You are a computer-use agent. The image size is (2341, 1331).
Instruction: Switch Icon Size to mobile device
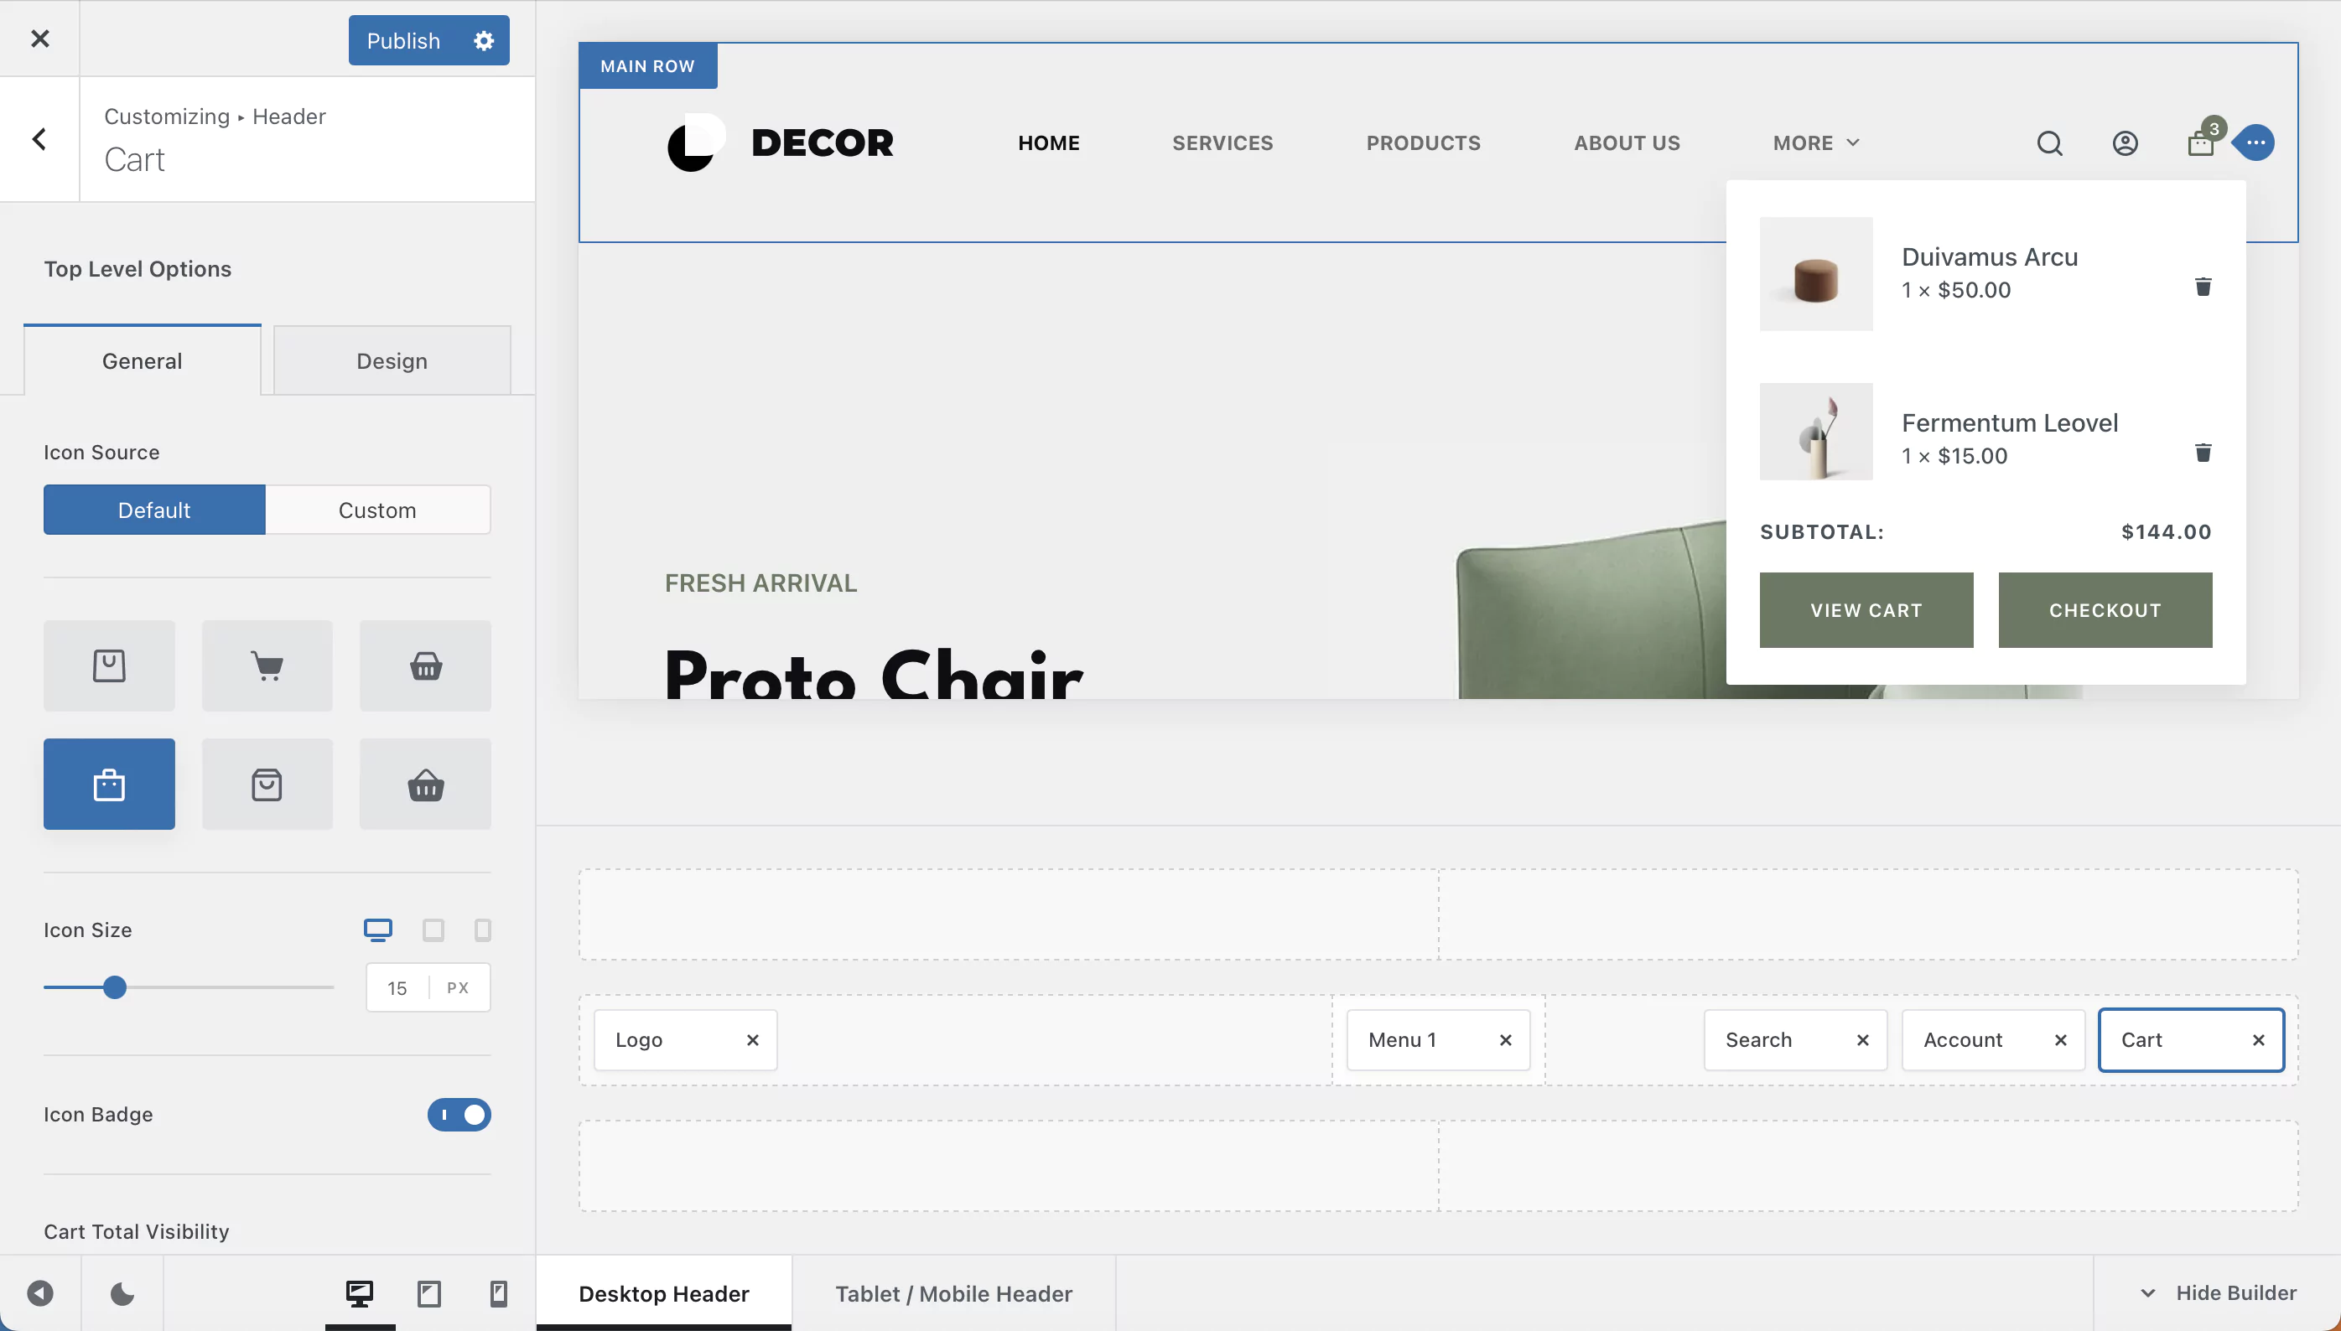click(483, 930)
